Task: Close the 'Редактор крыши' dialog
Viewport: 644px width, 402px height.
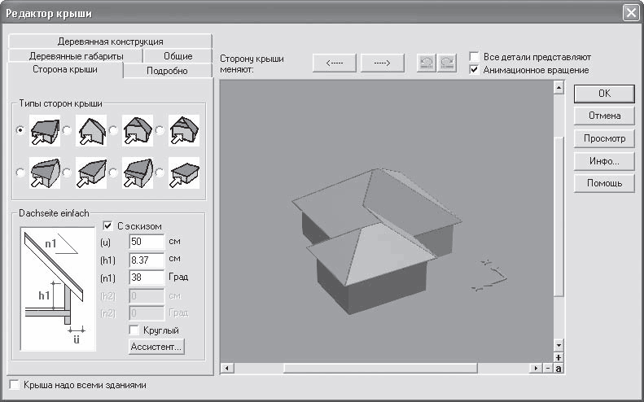Action: tap(631, 13)
